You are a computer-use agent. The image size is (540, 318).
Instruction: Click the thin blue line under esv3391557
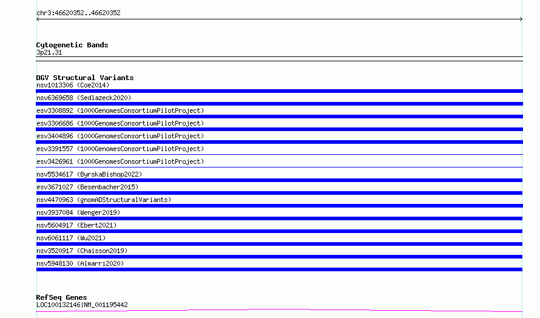point(279,154)
